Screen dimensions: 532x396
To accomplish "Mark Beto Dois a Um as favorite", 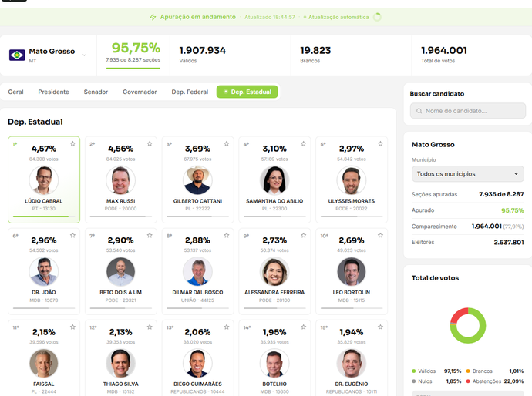I will (x=150, y=235).
